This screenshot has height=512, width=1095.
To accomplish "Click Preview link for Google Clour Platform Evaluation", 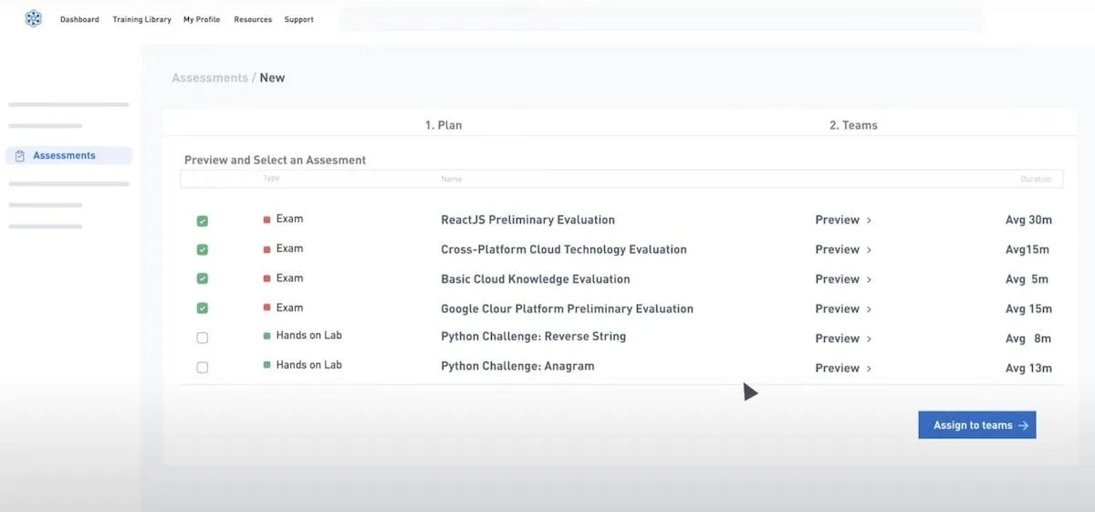I will (838, 308).
